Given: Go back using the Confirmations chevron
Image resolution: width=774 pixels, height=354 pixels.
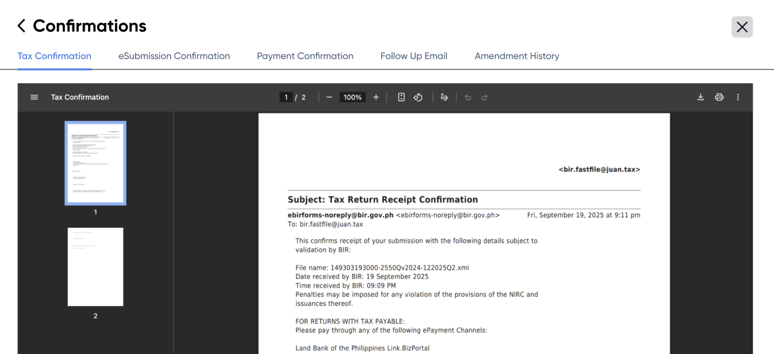Looking at the screenshot, I should 21,26.
